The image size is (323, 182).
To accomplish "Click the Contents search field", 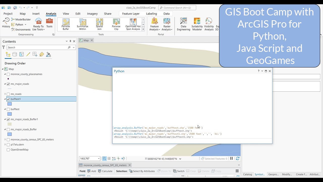I will [37, 47].
